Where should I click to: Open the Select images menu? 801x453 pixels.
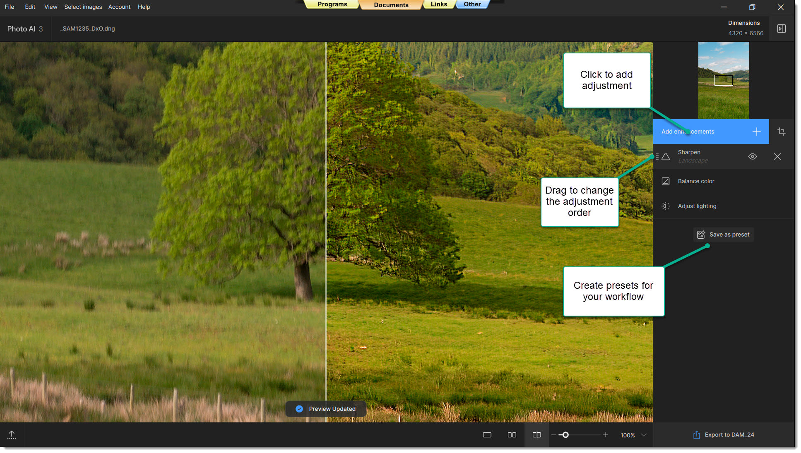(83, 7)
